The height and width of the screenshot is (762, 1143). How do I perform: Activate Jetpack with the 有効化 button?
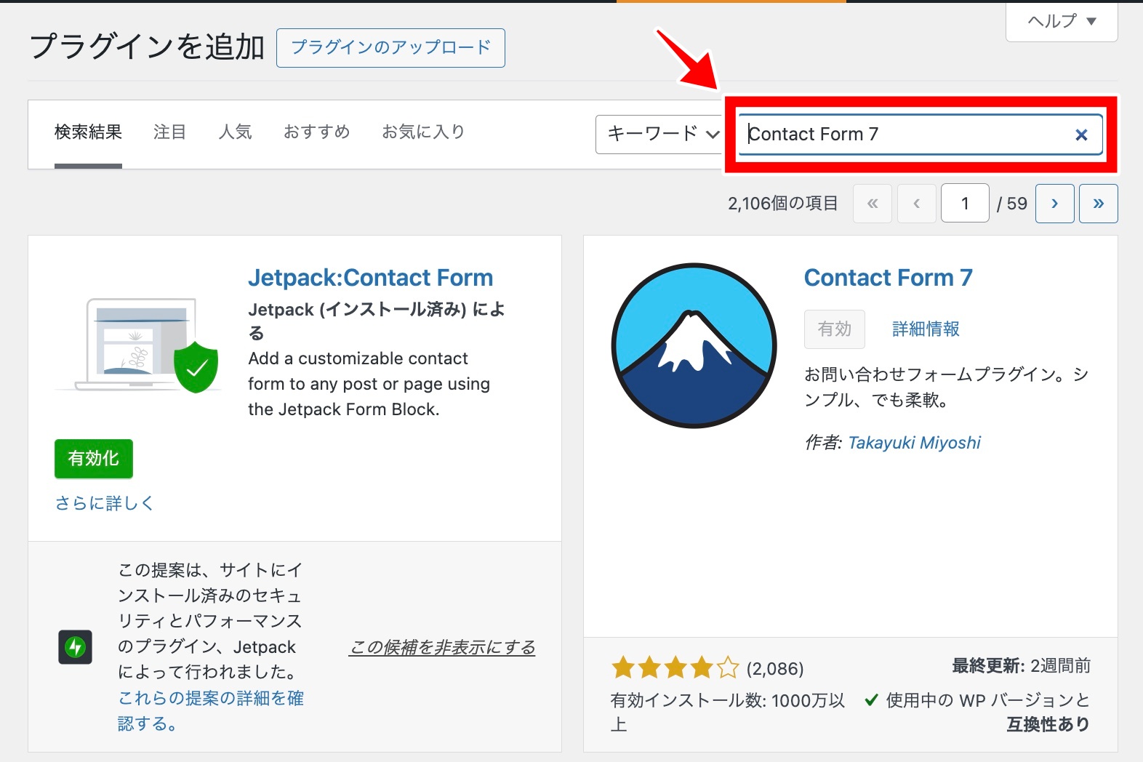coord(94,459)
